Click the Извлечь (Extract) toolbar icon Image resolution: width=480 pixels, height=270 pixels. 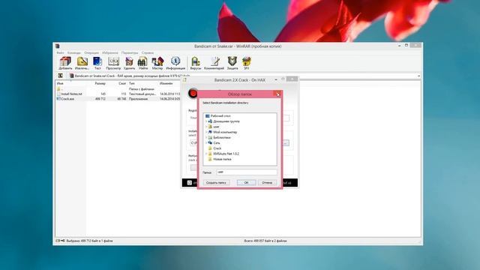[82, 63]
